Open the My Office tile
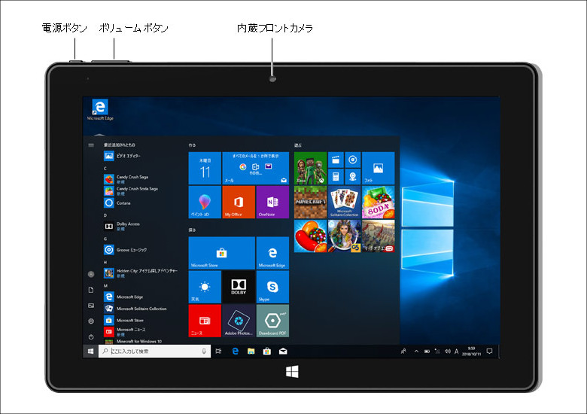587x414 pixels. point(239,202)
